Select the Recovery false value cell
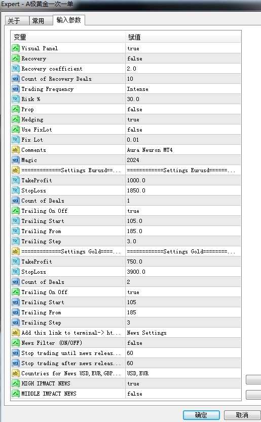 [x=183, y=58]
